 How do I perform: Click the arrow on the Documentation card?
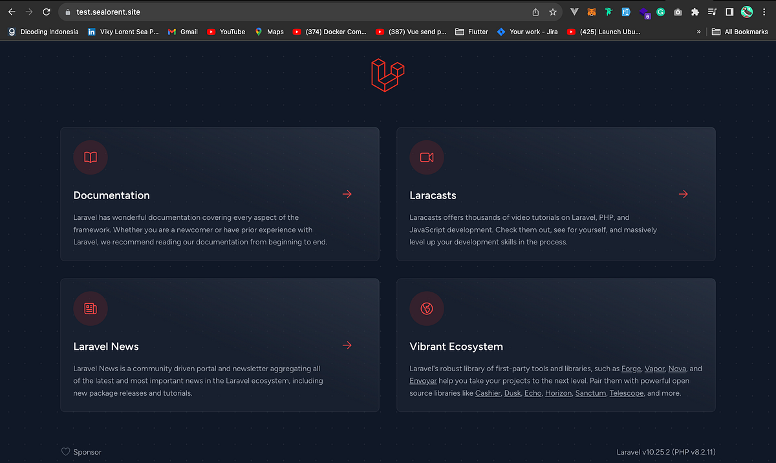point(347,194)
